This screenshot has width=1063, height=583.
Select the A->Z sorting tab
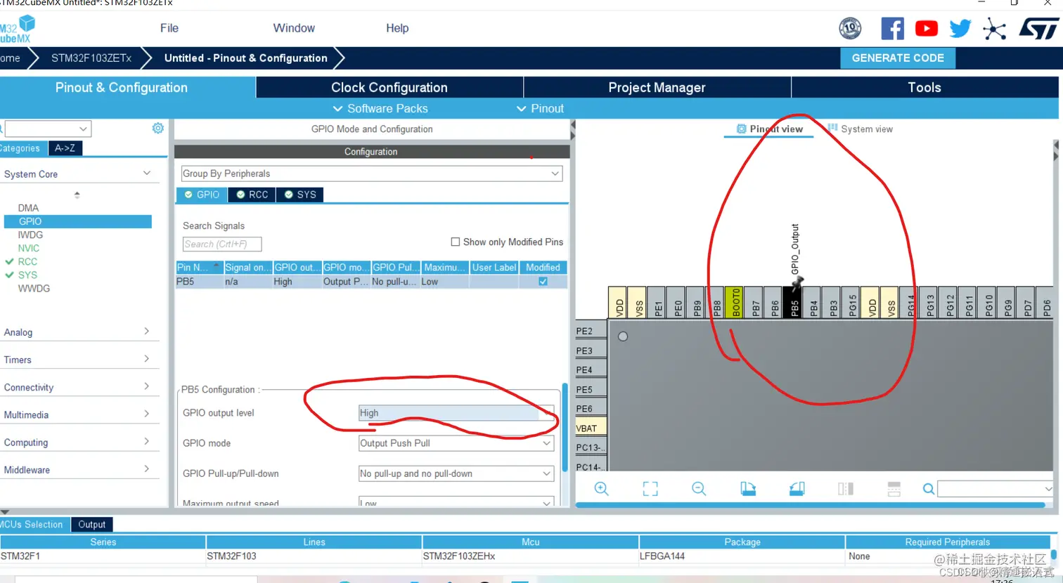(65, 148)
